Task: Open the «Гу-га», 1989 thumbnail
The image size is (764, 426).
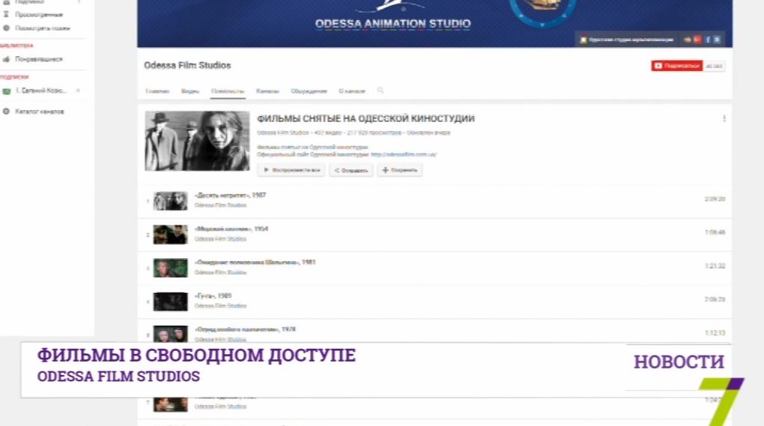Action: 170,302
